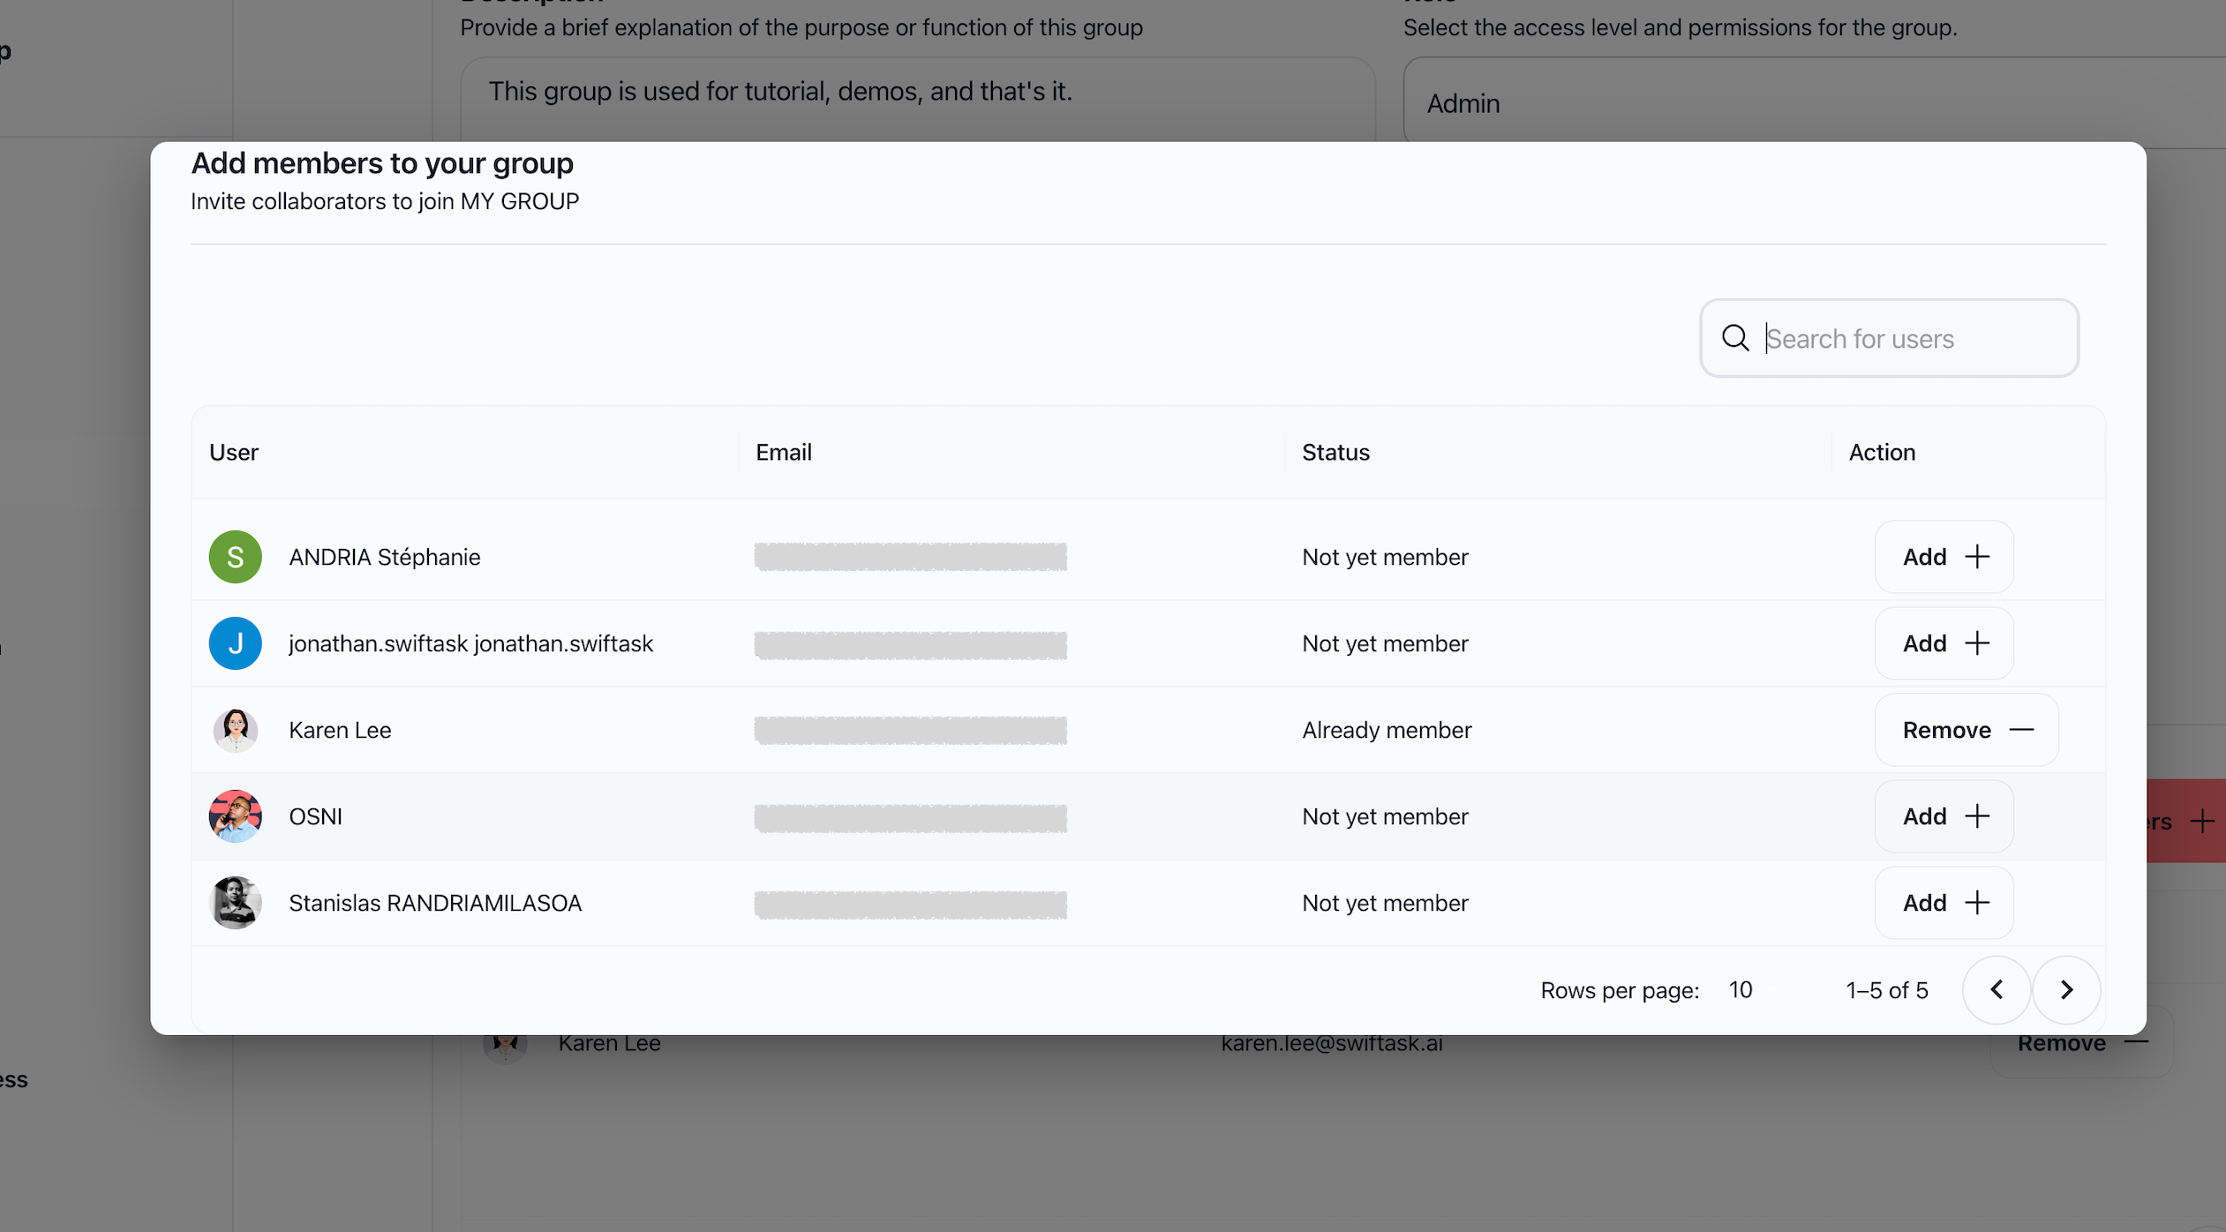Image resolution: width=2226 pixels, height=1232 pixels.
Task: Add ANDRIA Stéphanie to the group
Action: (x=1944, y=557)
